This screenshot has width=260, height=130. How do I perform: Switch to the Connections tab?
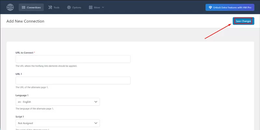pyautogui.click(x=31, y=7)
